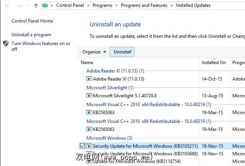Open the Organize dropdown menu

click(x=94, y=52)
